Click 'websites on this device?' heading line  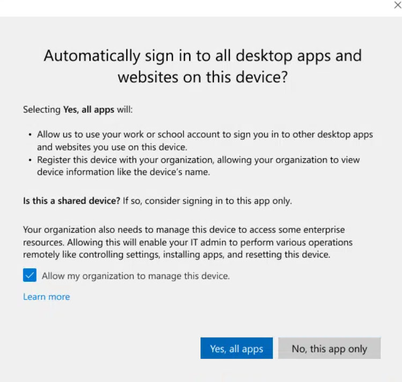(x=203, y=77)
